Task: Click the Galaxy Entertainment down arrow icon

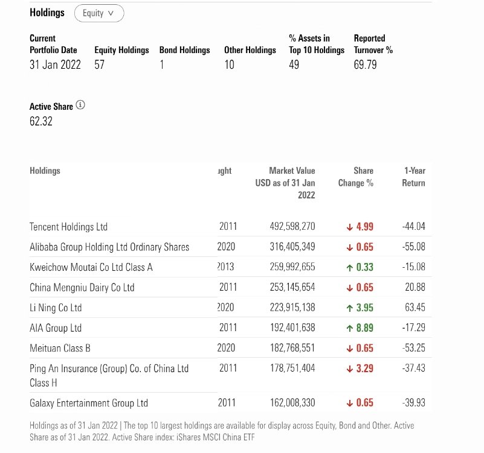Action: pos(349,404)
